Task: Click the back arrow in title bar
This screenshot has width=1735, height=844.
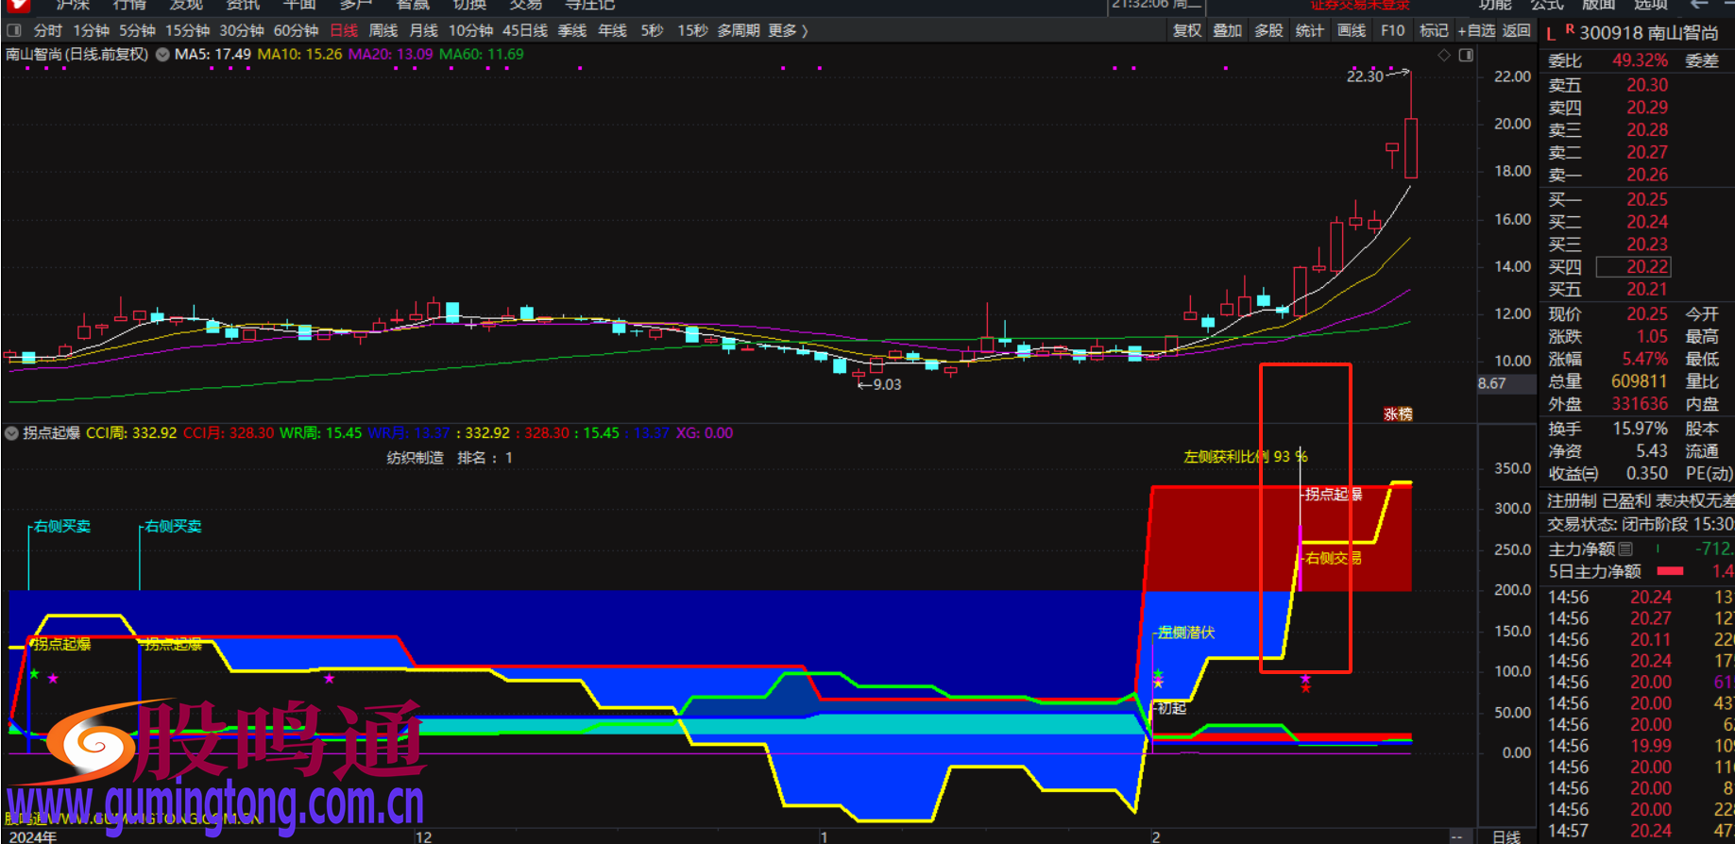Action: click(x=1699, y=5)
